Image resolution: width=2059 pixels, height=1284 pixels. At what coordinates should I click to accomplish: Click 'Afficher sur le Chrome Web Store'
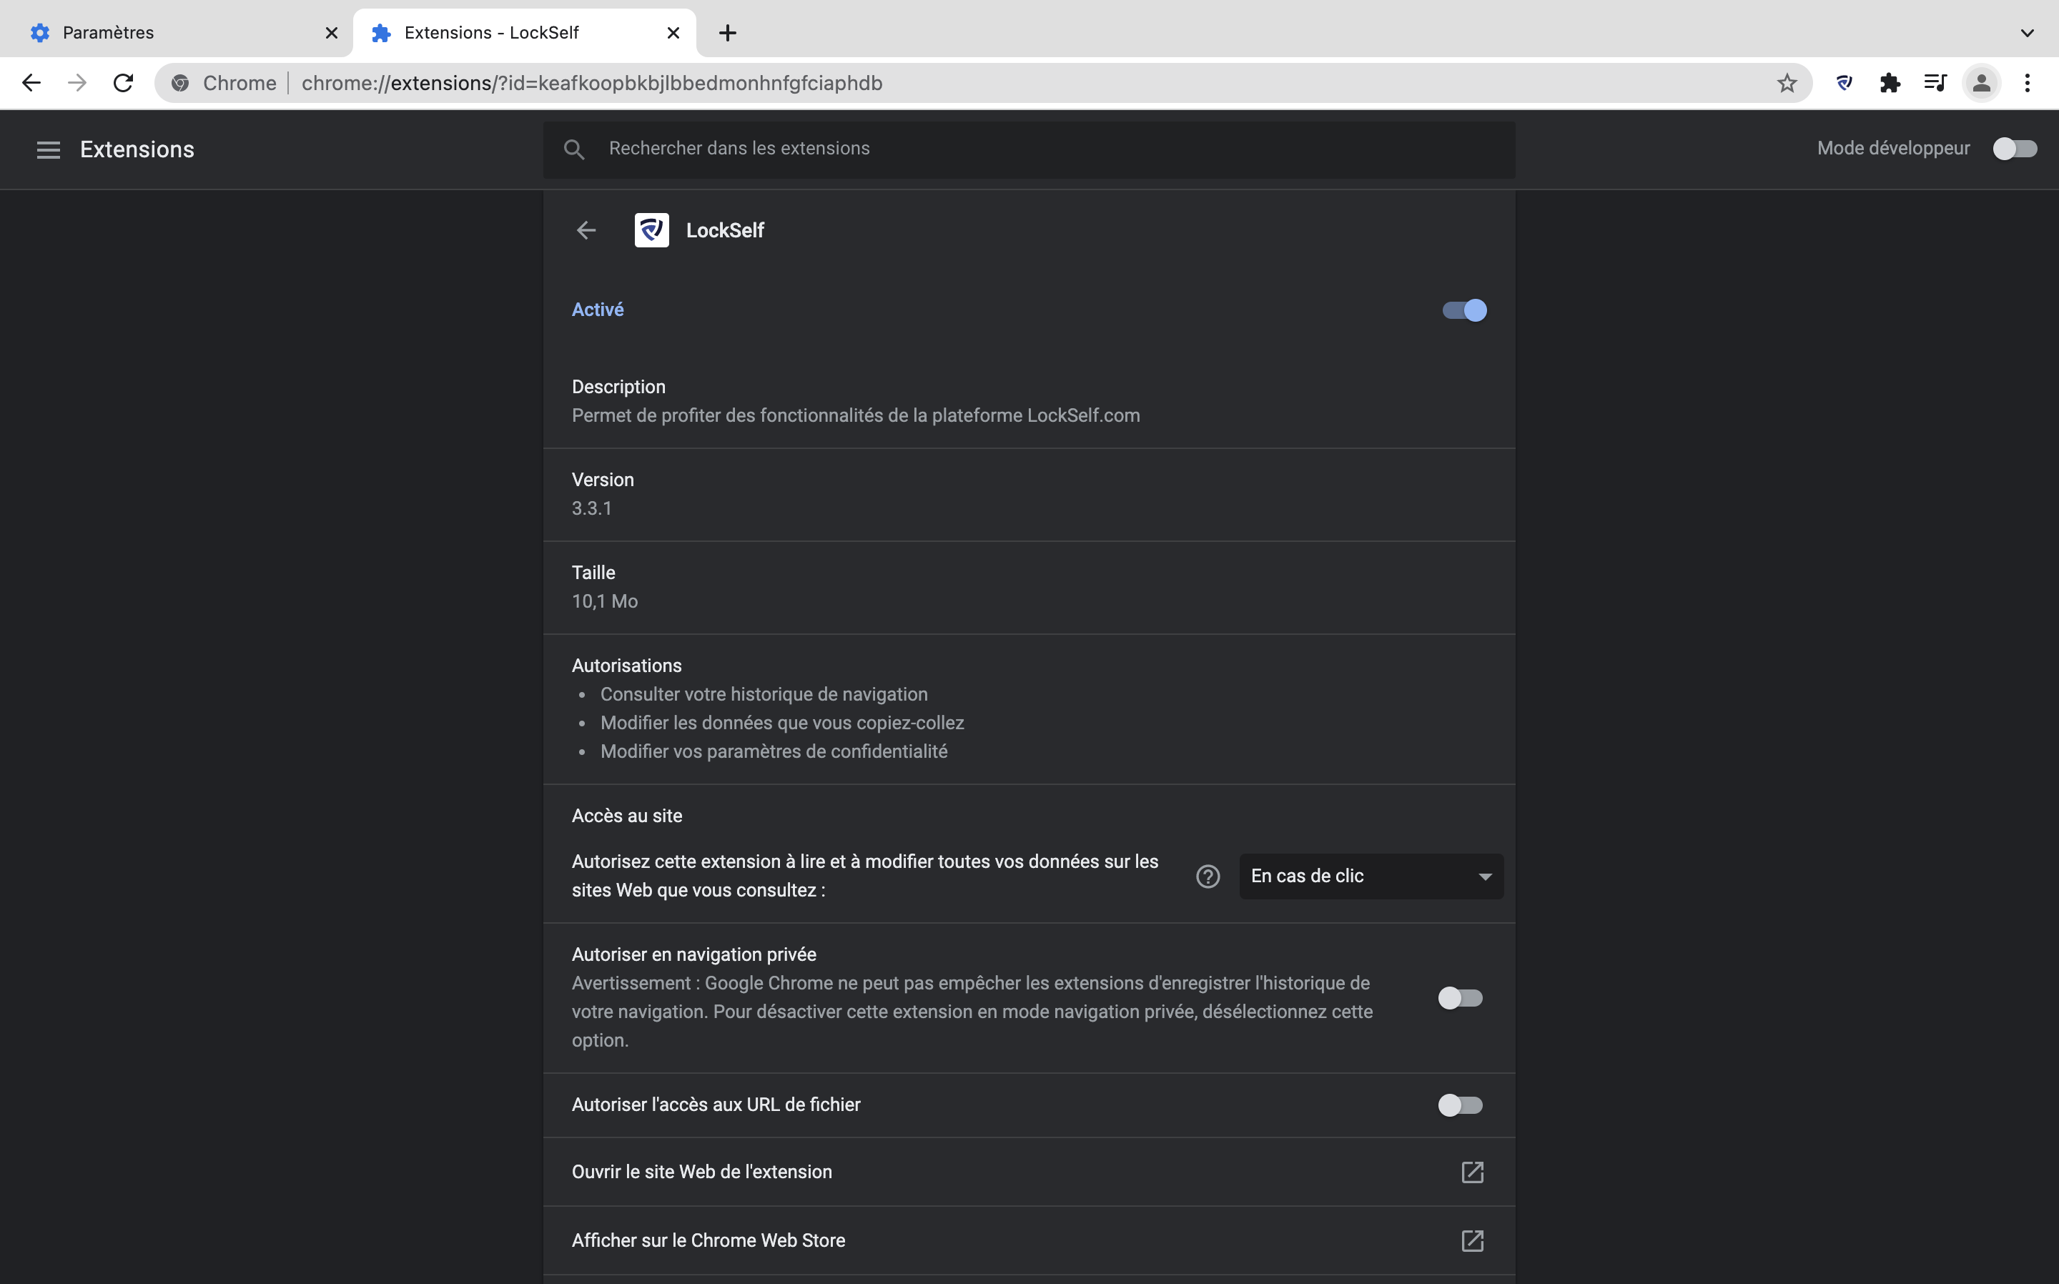[x=1029, y=1240]
